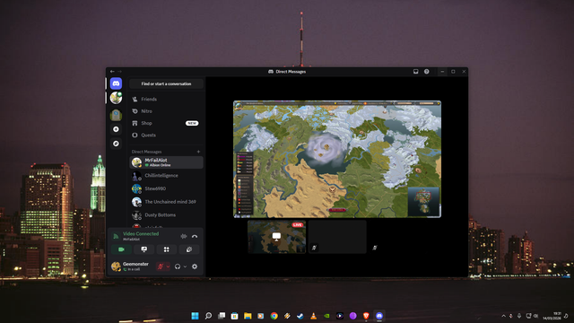Open the green server icon in sidebar
Image resolution: width=574 pixels, height=323 pixels.
tap(116, 115)
